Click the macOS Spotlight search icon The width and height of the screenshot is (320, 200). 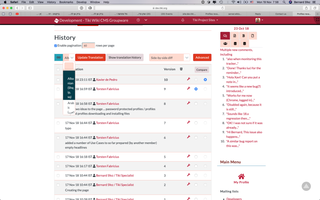284,2
